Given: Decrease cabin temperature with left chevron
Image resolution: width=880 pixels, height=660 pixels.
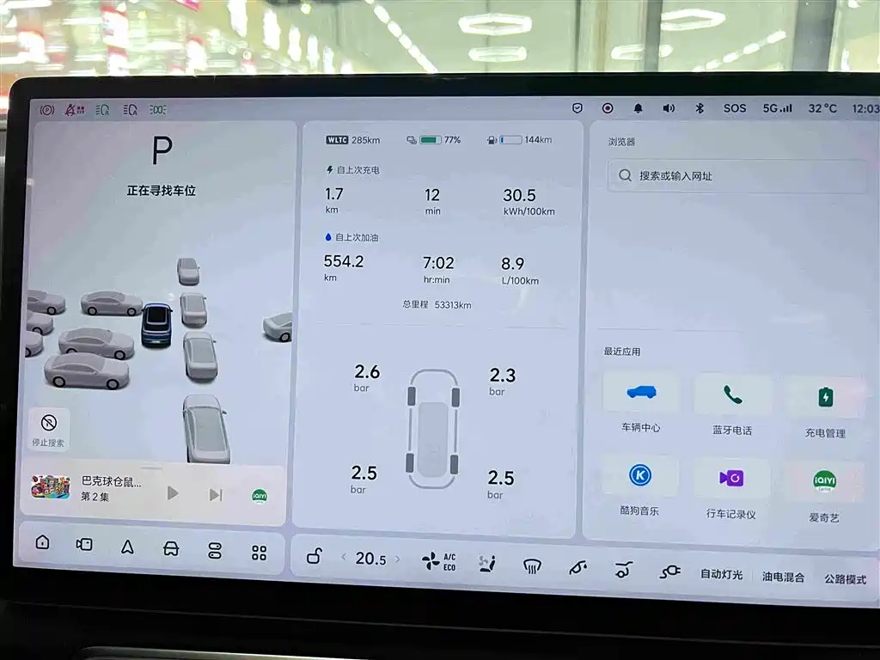Looking at the screenshot, I should pyautogui.click(x=344, y=557).
